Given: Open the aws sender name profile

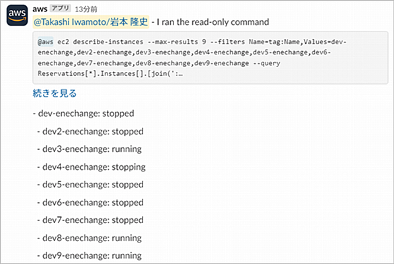Looking at the screenshot, I should tap(40, 9).
